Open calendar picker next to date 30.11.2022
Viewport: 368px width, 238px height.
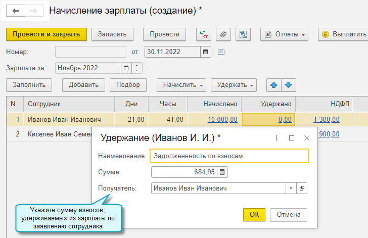206,52
